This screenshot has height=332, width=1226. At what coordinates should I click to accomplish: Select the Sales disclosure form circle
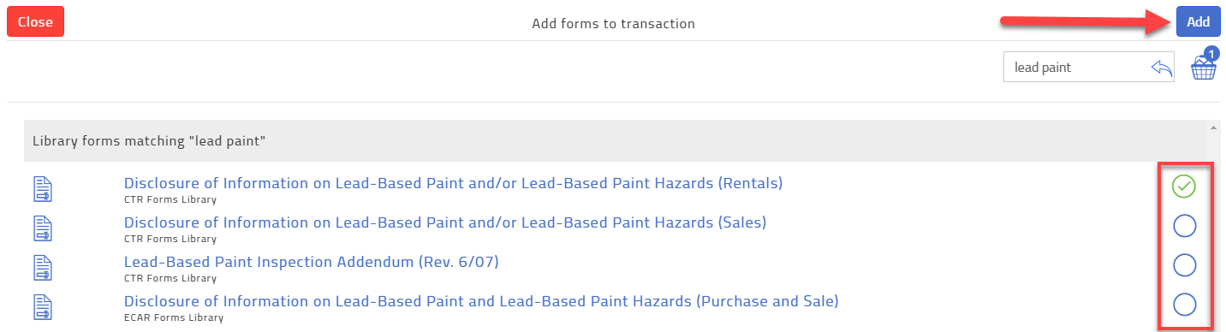[1184, 226]
